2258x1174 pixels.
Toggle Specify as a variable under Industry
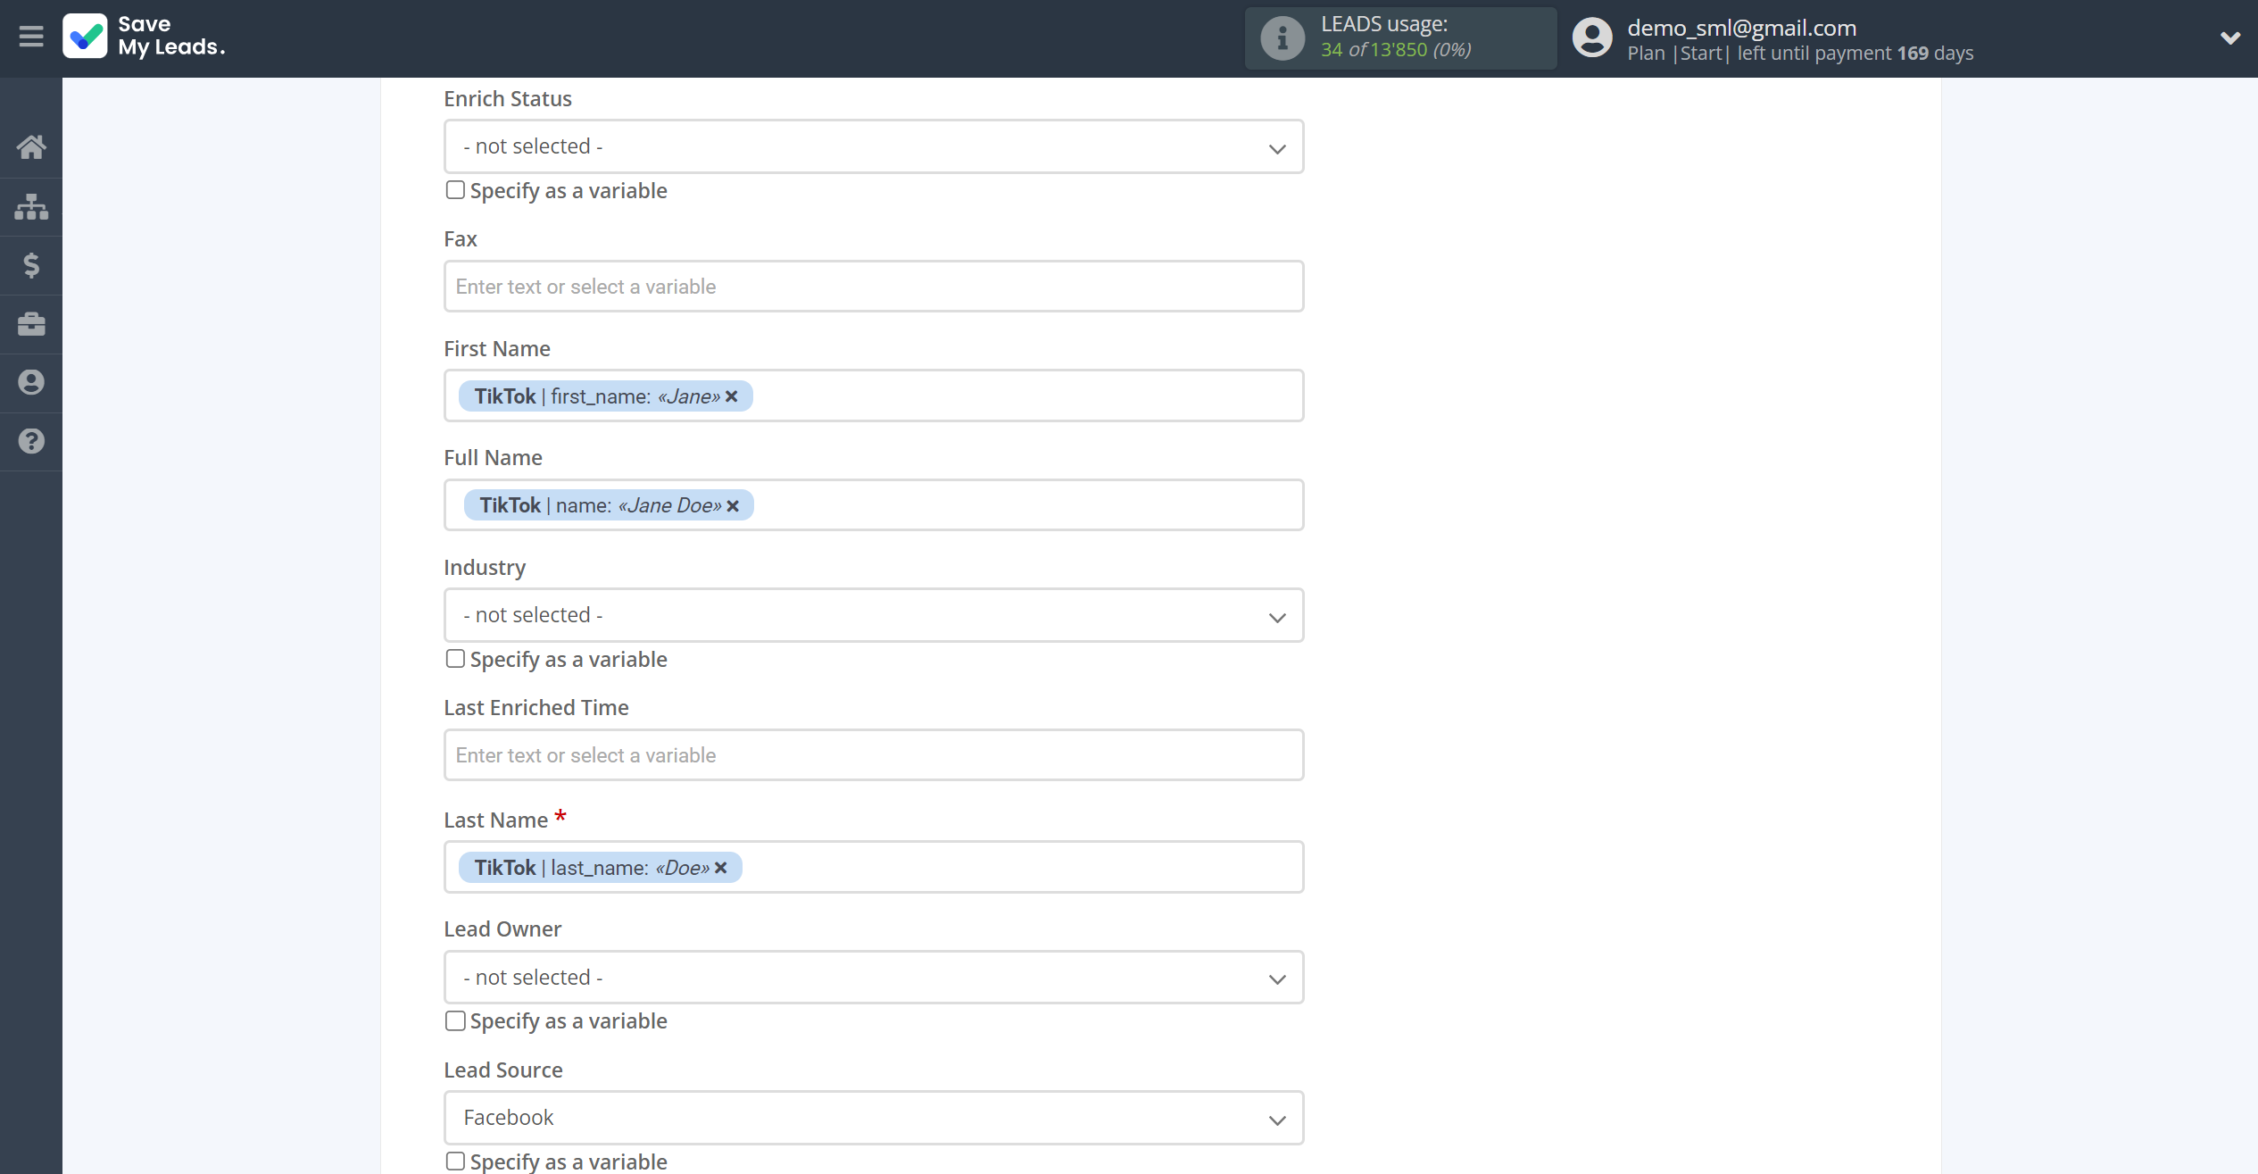(455, 659)
